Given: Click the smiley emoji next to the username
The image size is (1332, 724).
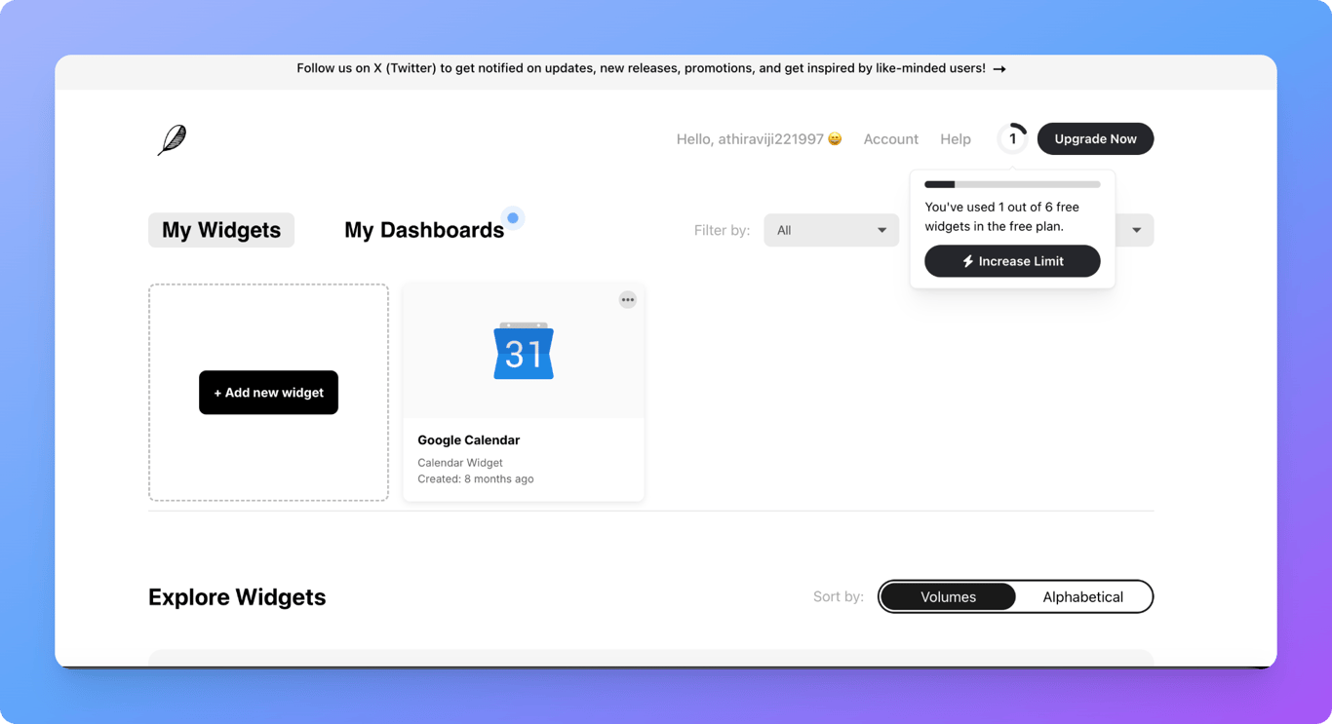Looking at the screenshot, I should 835,138.
